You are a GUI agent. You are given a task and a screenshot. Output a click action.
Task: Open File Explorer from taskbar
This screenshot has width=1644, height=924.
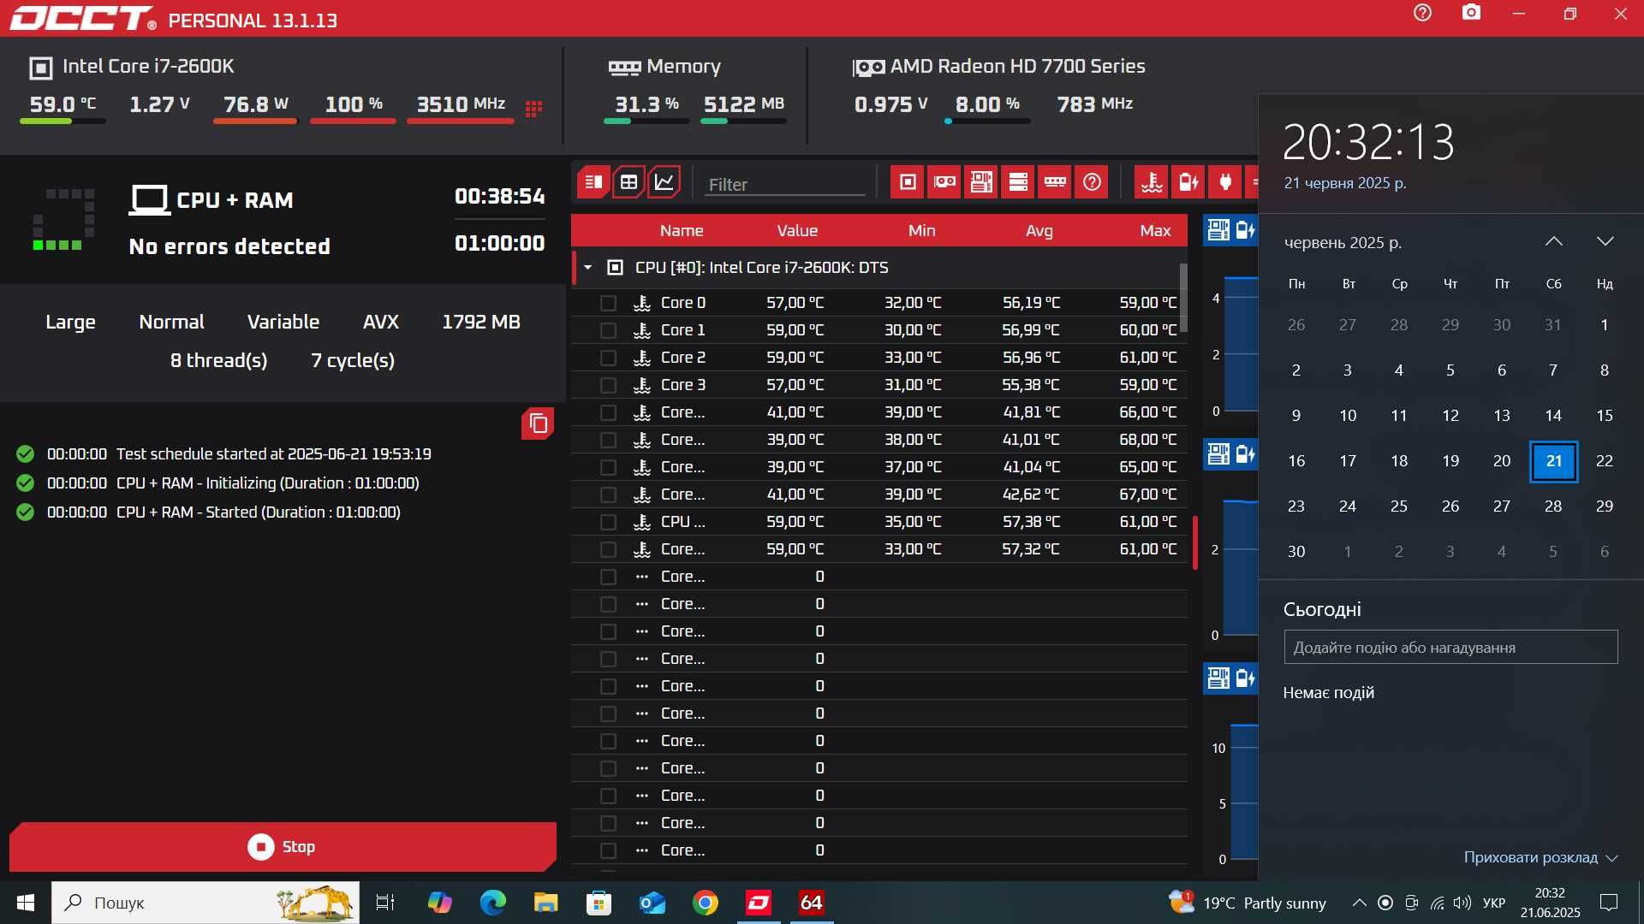click(545, 903)
